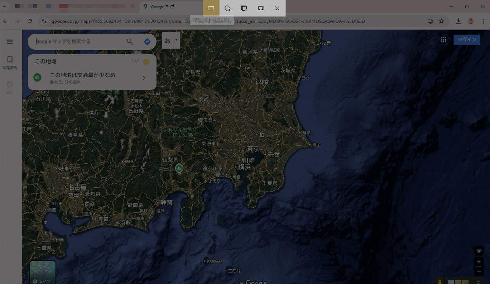Image resolution: width=490 pixels, height=284 pixels.
Task: Bookmark this page with the star
Action: pos(441,21)
